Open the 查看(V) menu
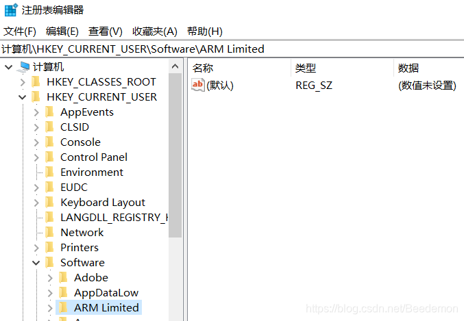The height and width of the screenshot is (321, 464). [x=106, y=31]
